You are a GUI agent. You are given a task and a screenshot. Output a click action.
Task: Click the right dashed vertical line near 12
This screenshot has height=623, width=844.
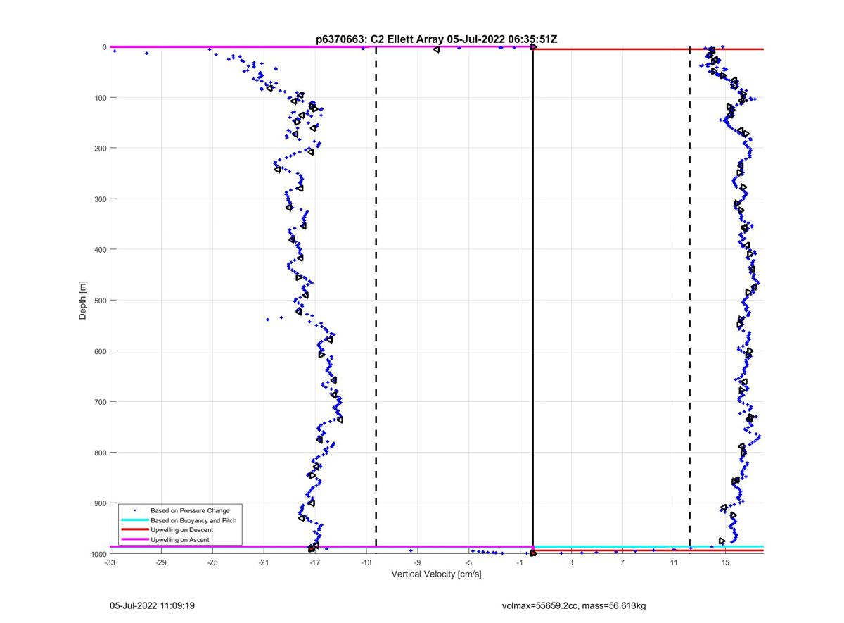click(689, 296)
